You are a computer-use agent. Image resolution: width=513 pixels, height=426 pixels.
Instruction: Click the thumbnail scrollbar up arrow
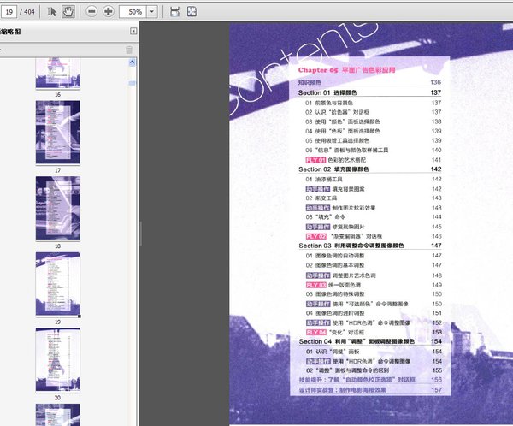click(x=133, y=62)
